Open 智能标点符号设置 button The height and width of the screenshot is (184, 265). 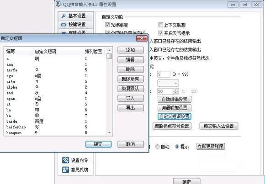pos(172,126)
